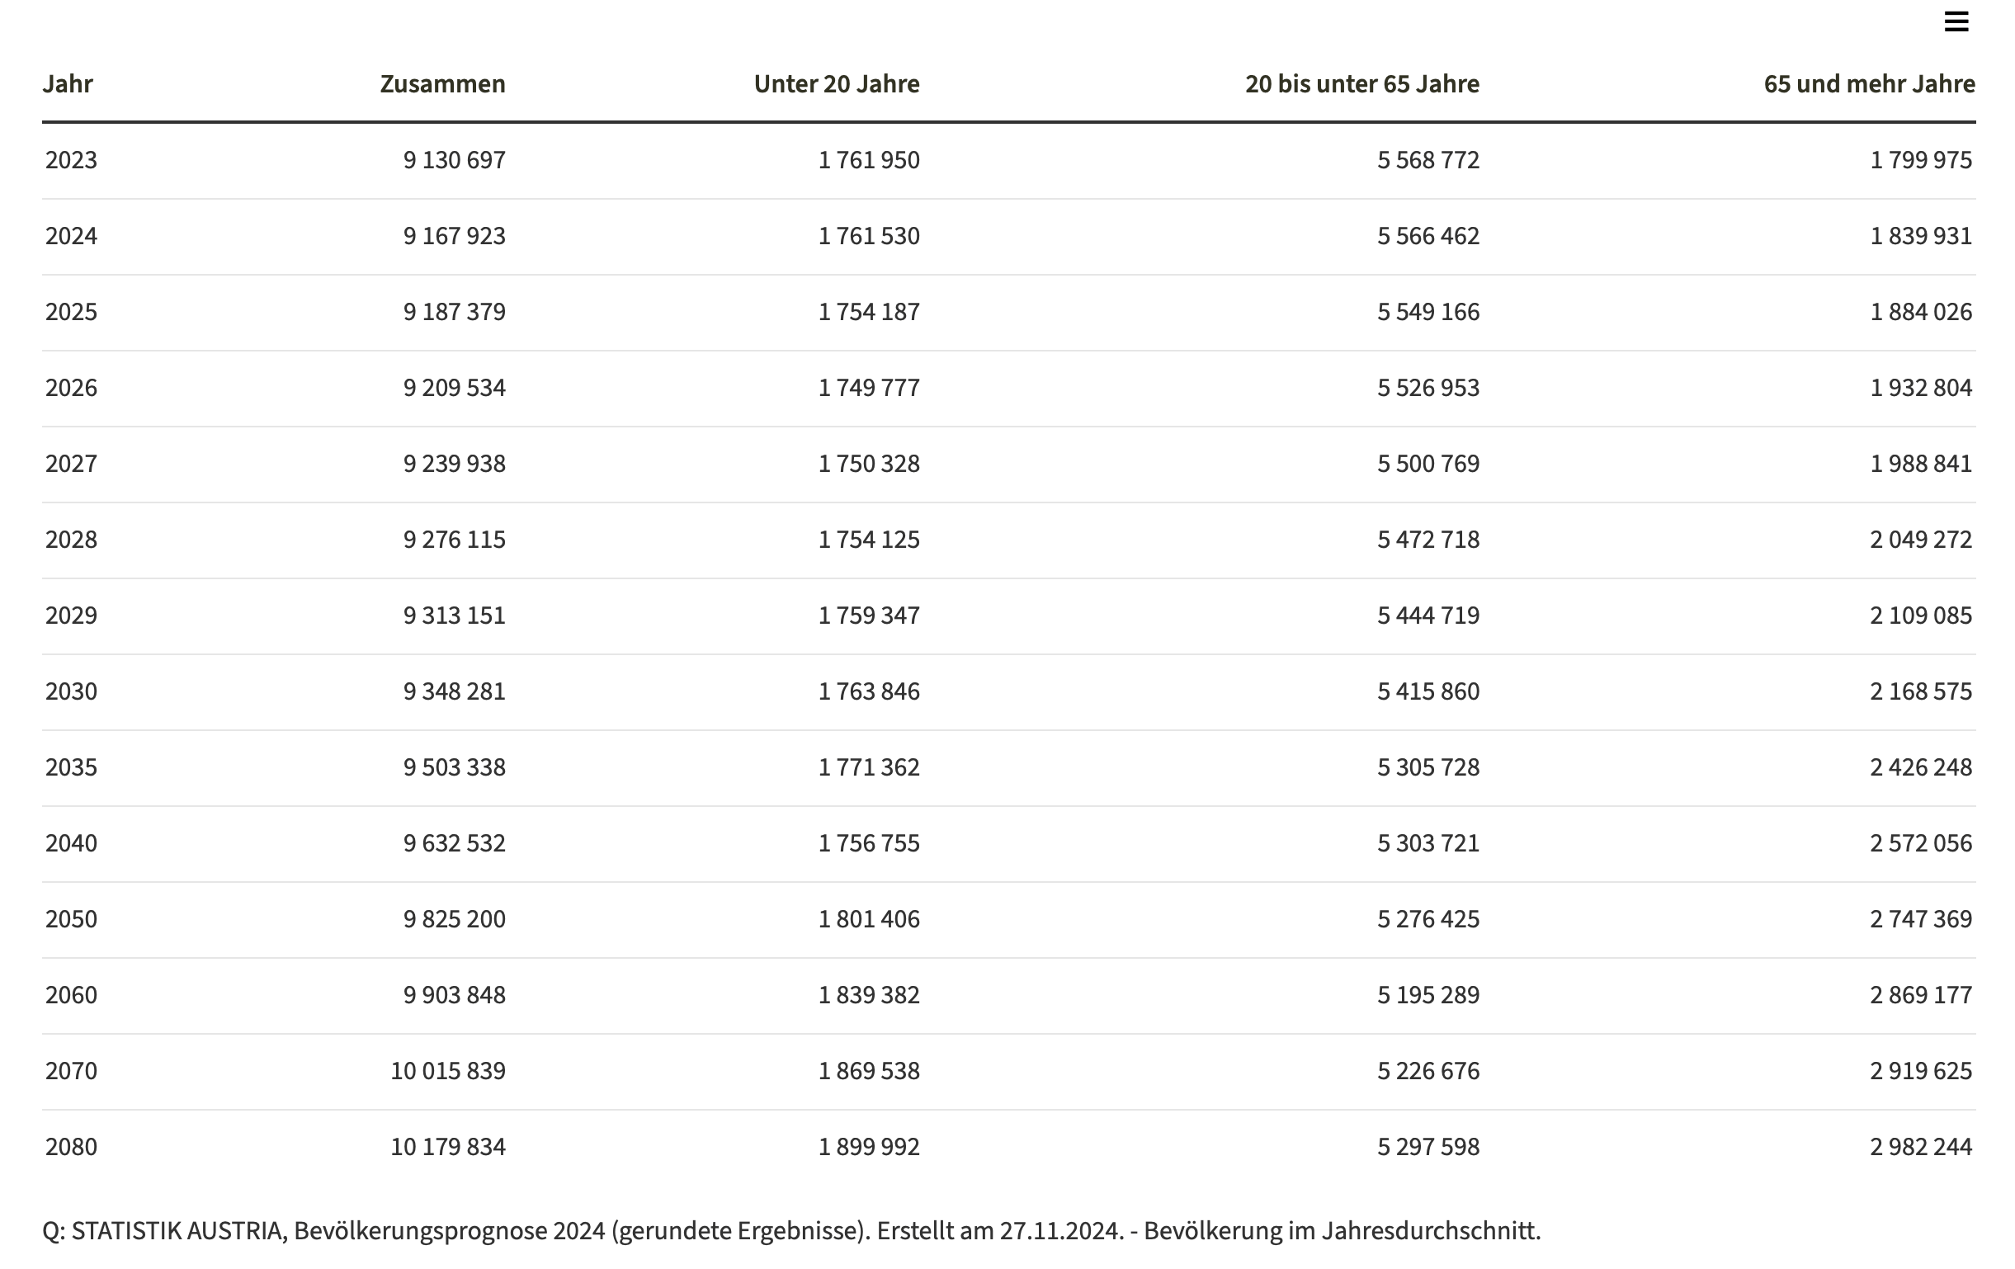2015x1269 pixels.
Task: Select working-age value 5 305 728 for 2035
Action: pos(1427,767)
